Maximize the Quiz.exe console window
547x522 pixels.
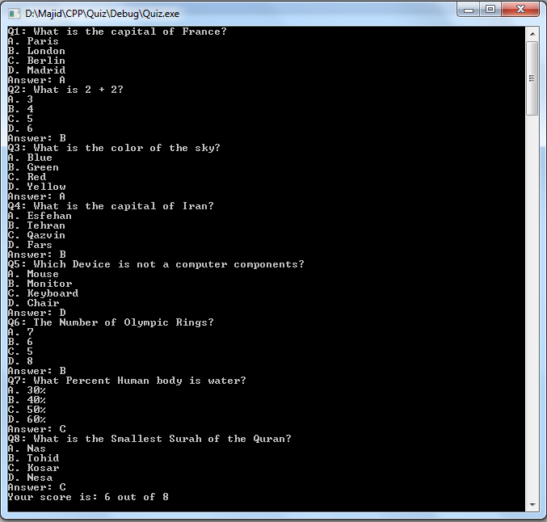coord(490,10)
